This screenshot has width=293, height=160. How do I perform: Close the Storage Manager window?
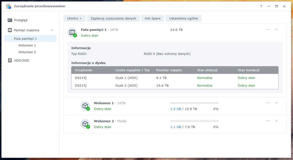(284, 6)
